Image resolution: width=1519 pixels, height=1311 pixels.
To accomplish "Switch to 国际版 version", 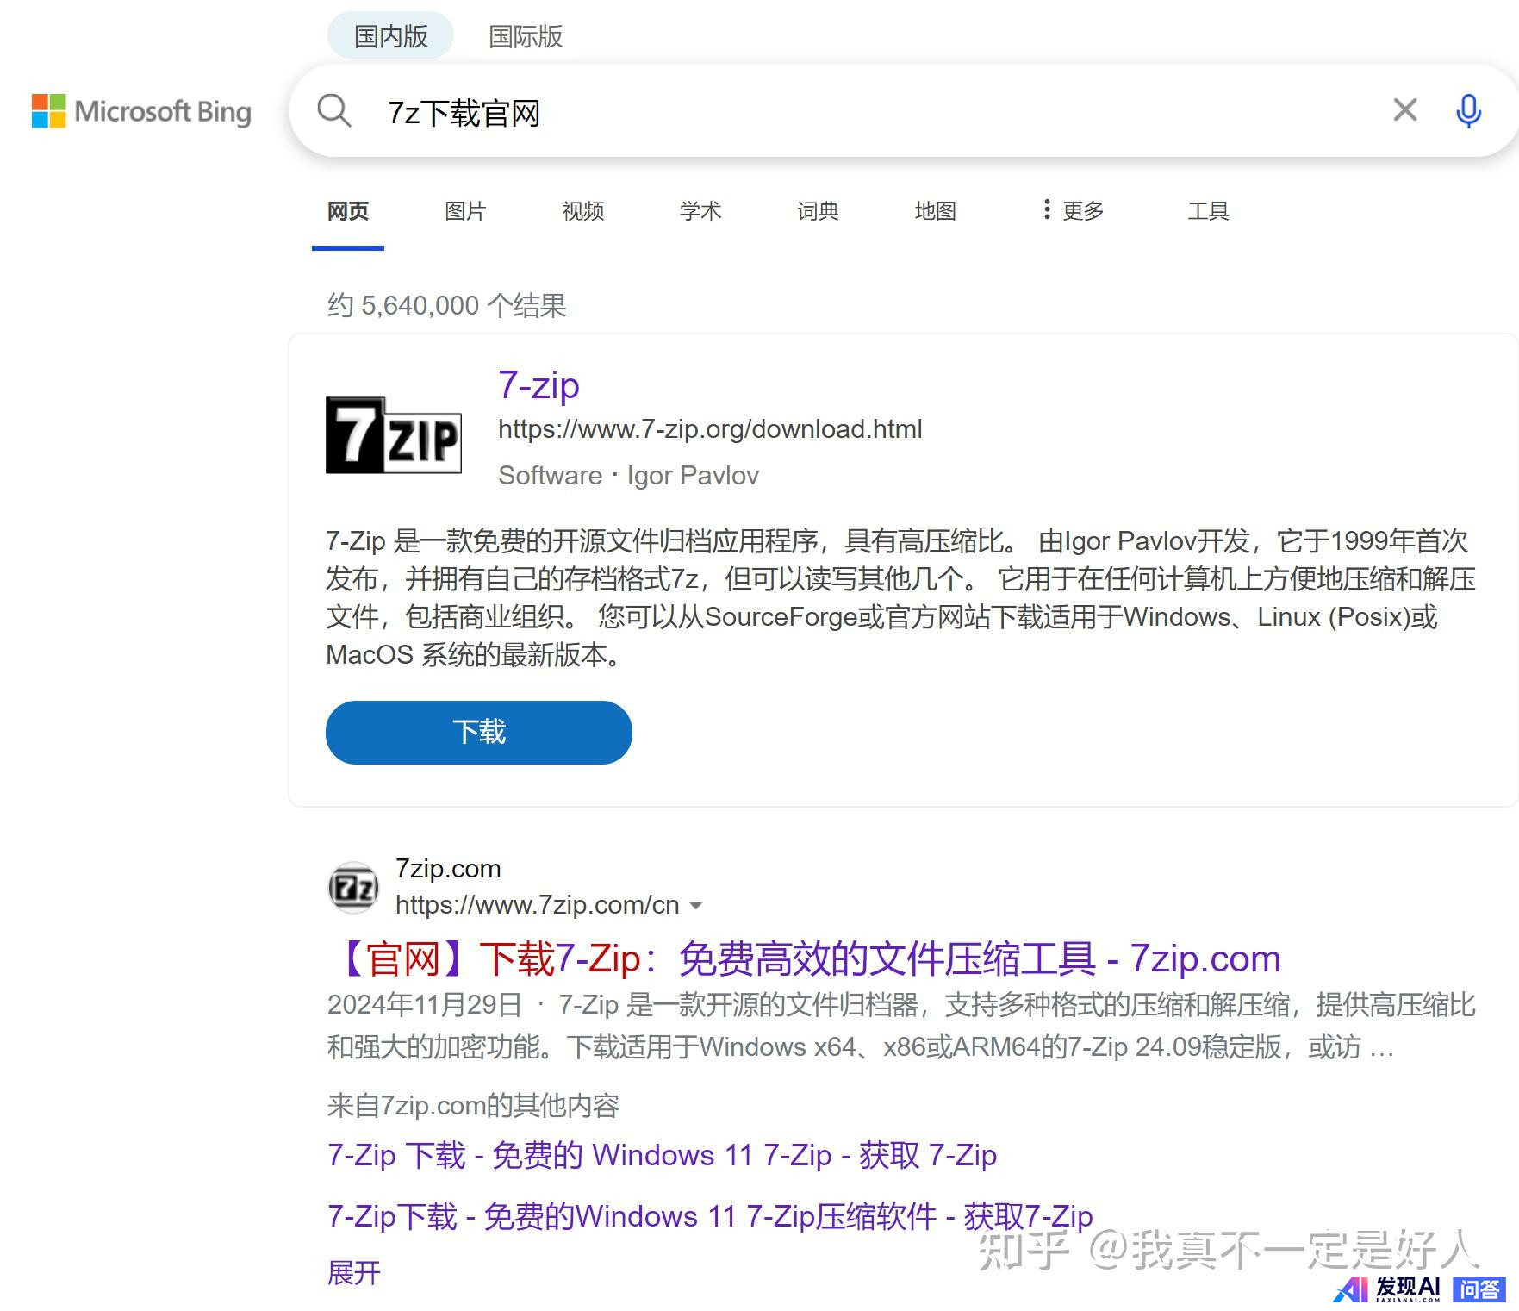I will coord(525,36).
